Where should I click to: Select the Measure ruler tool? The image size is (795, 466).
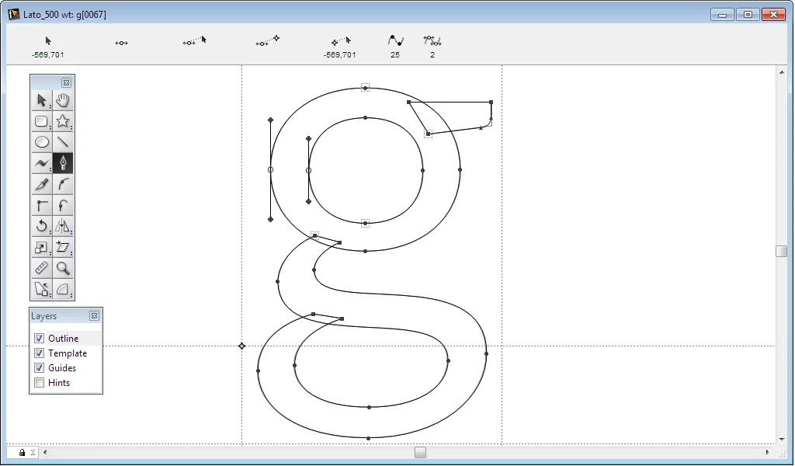pos(42,268)
